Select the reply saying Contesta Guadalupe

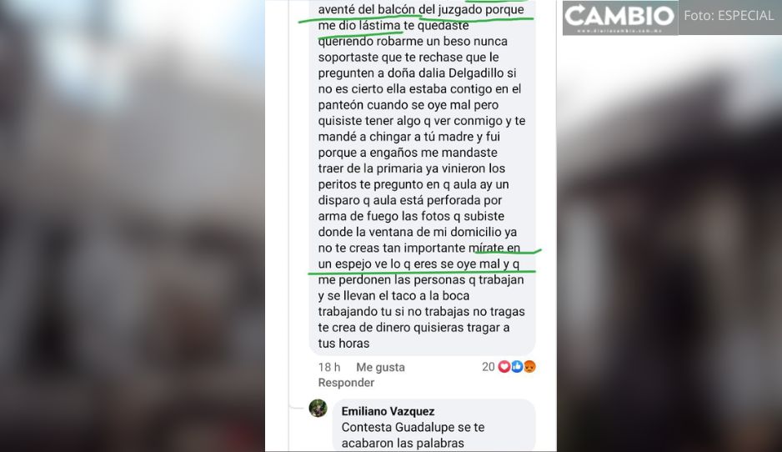coord(434,425)
